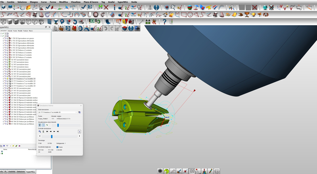Click the magnifying glass zoom icon
Screen dimensions: 317x174
(173, 8)
